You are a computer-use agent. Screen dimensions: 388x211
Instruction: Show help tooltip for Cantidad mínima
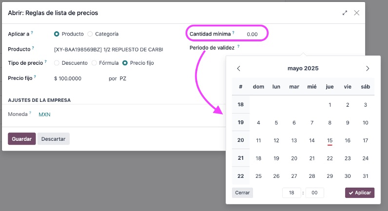pyautogui.click(x=233, y=32)
